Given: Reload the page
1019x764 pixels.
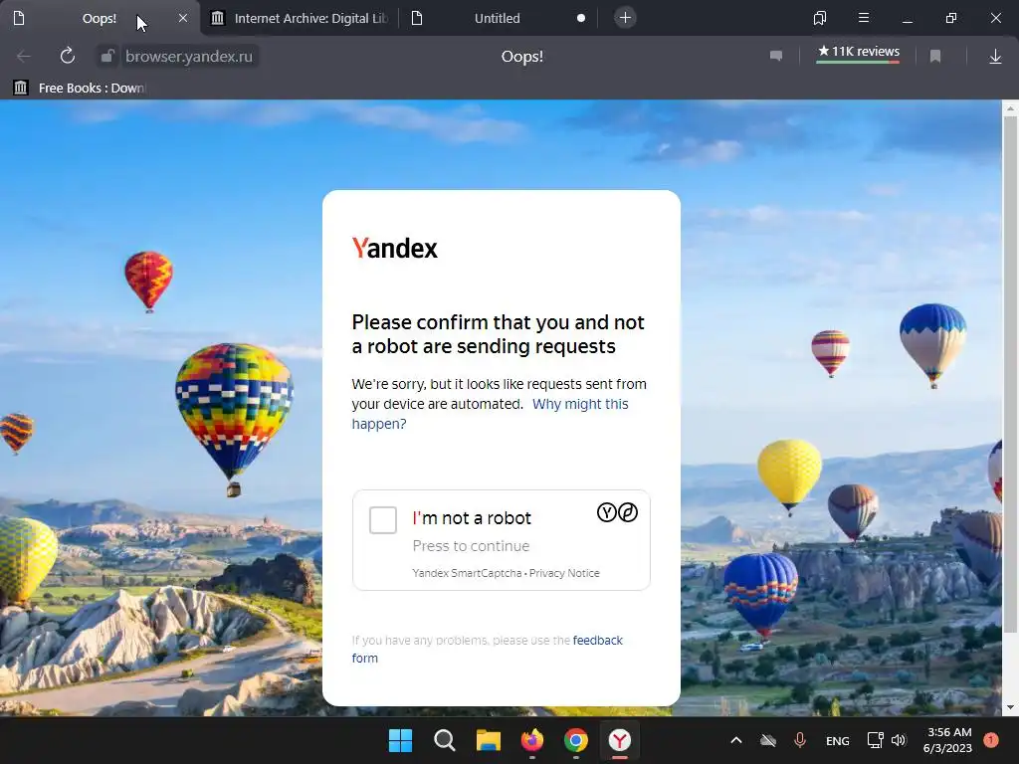Looking at the screenshot, I should 68,57.
